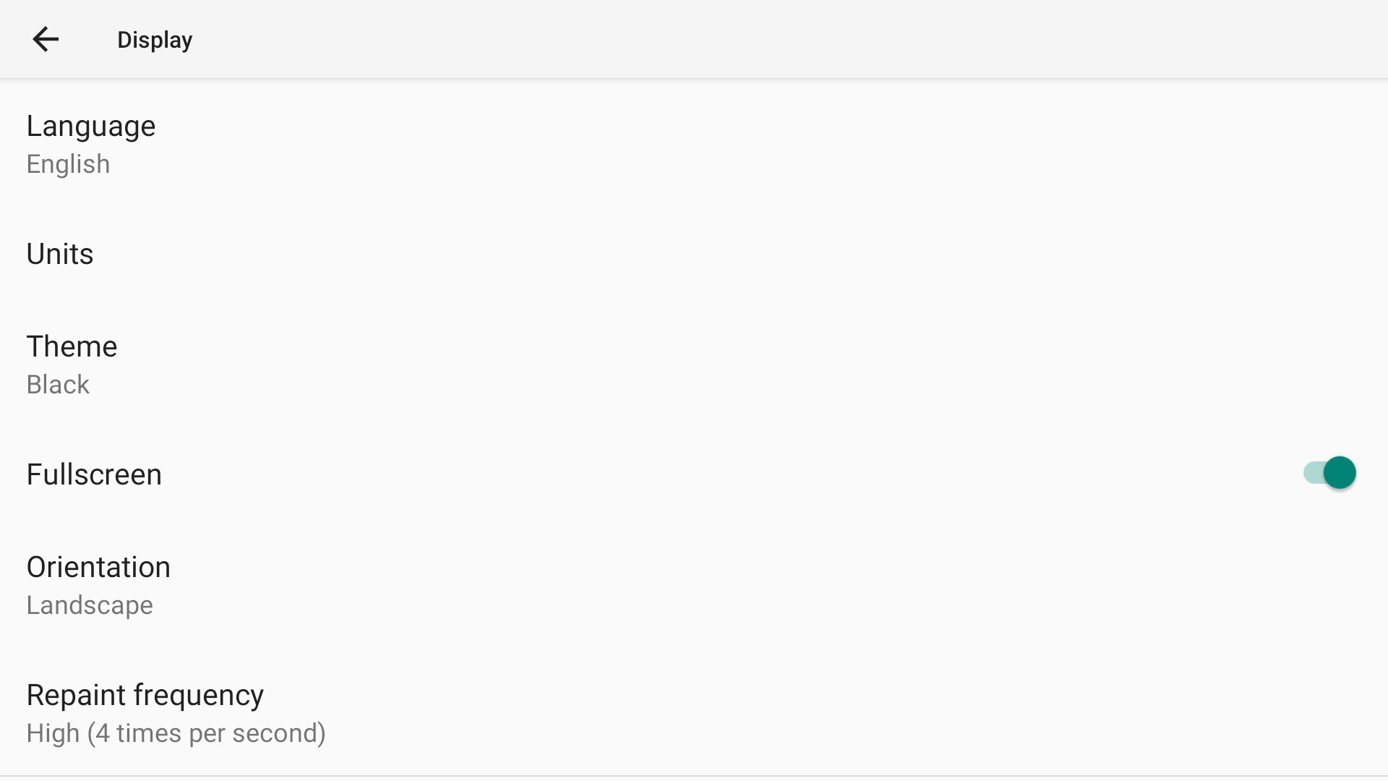Go back using the arrow icon
1388x781 pixels.
click(45, 39)
